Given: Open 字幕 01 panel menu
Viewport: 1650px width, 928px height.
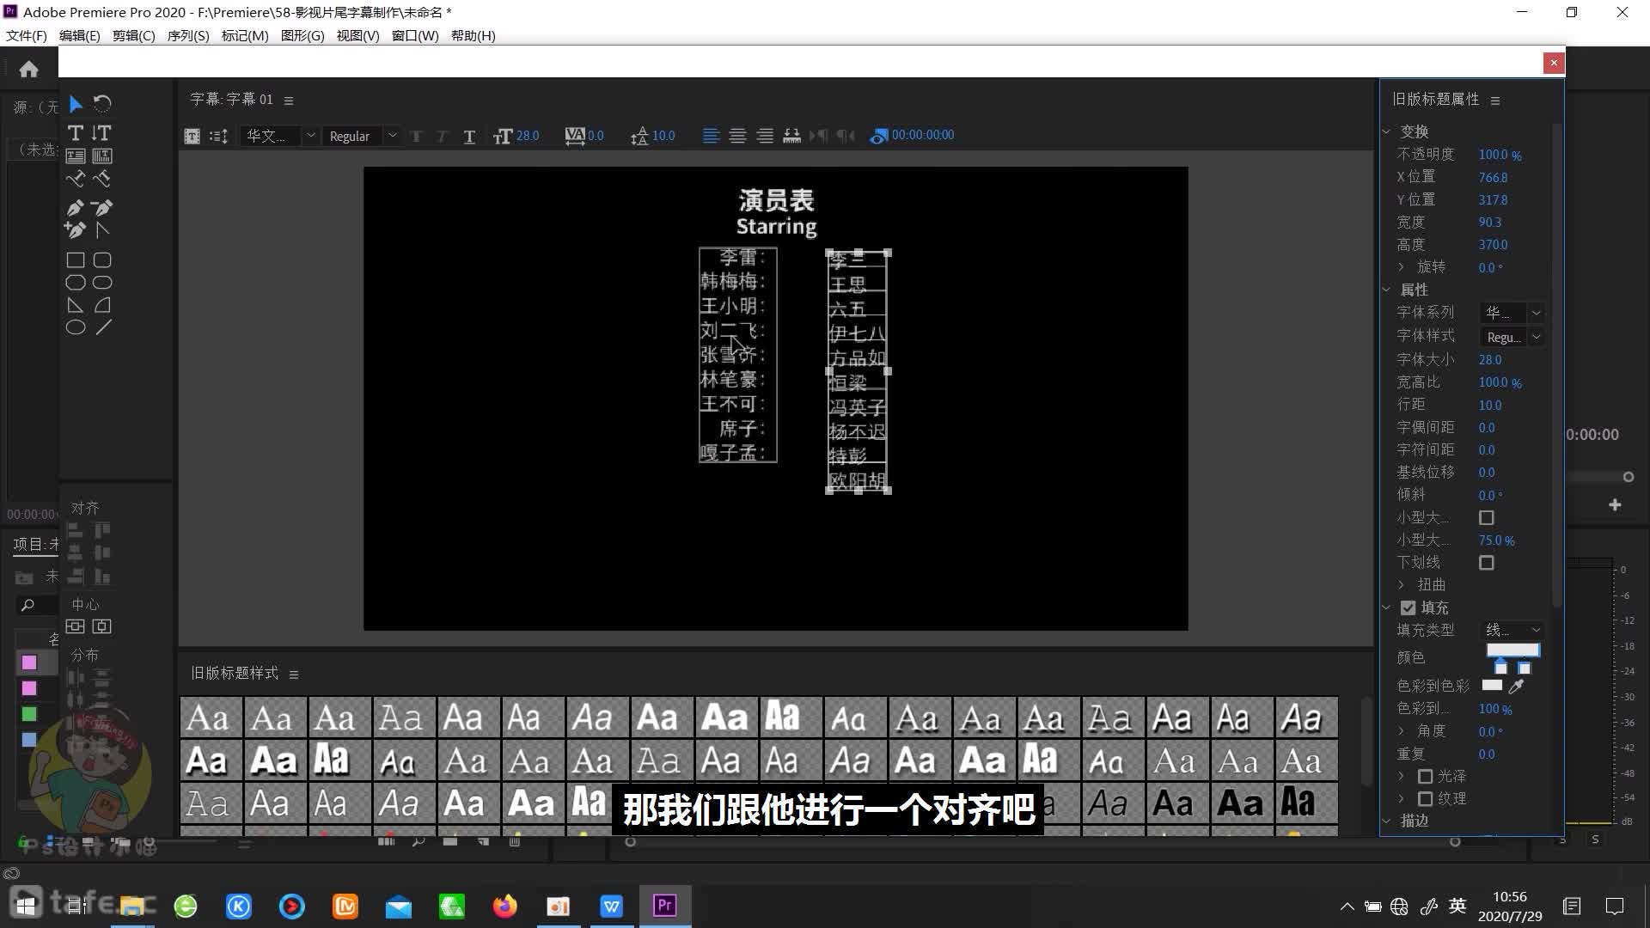Looking at the screenshot, I should click(289, 101).
